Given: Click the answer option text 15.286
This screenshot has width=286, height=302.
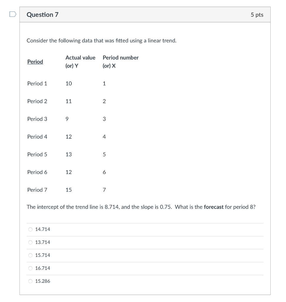Looking at the screenshot, I should [43, 281].
